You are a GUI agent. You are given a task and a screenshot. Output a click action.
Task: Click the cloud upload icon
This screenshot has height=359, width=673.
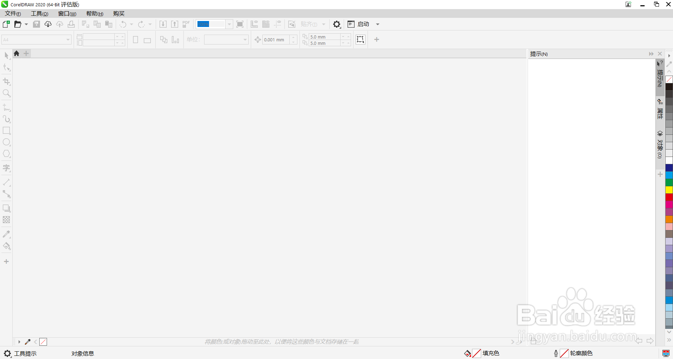point(60,24)
